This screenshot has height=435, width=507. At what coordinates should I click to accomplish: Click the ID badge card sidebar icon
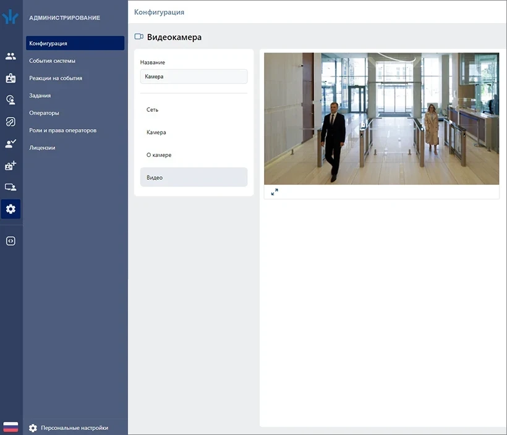[x=11, y=78]
